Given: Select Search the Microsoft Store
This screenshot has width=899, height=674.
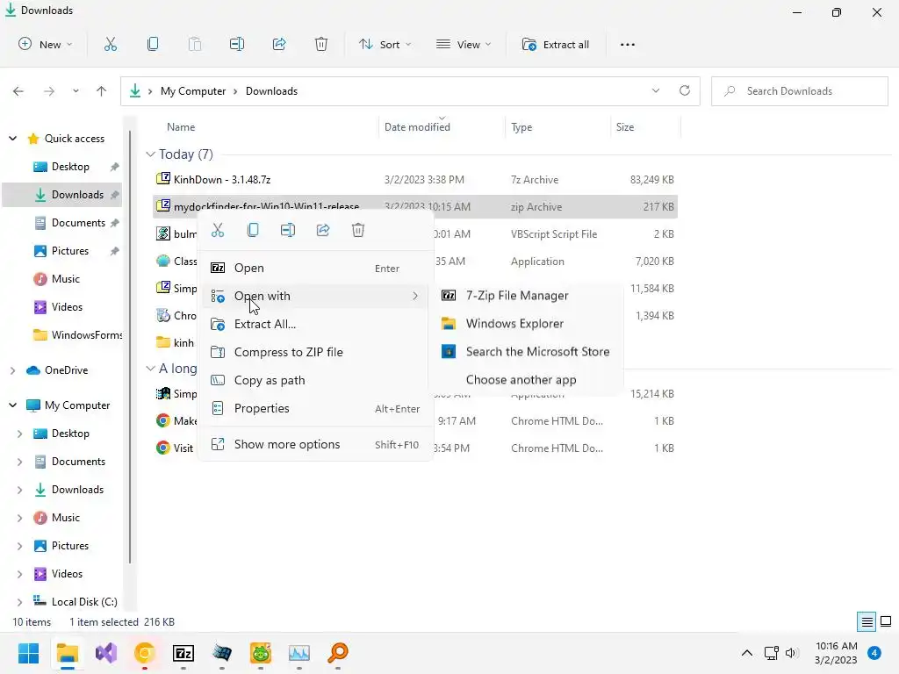Looking at the screenshot, I should (527, 351).
